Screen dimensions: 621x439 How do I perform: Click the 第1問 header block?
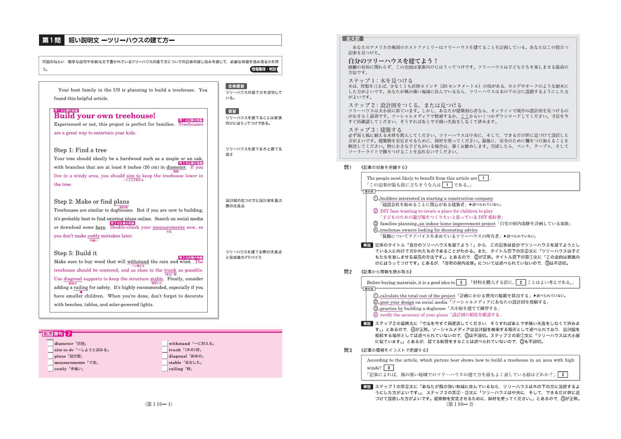click(x=52, y=40)
